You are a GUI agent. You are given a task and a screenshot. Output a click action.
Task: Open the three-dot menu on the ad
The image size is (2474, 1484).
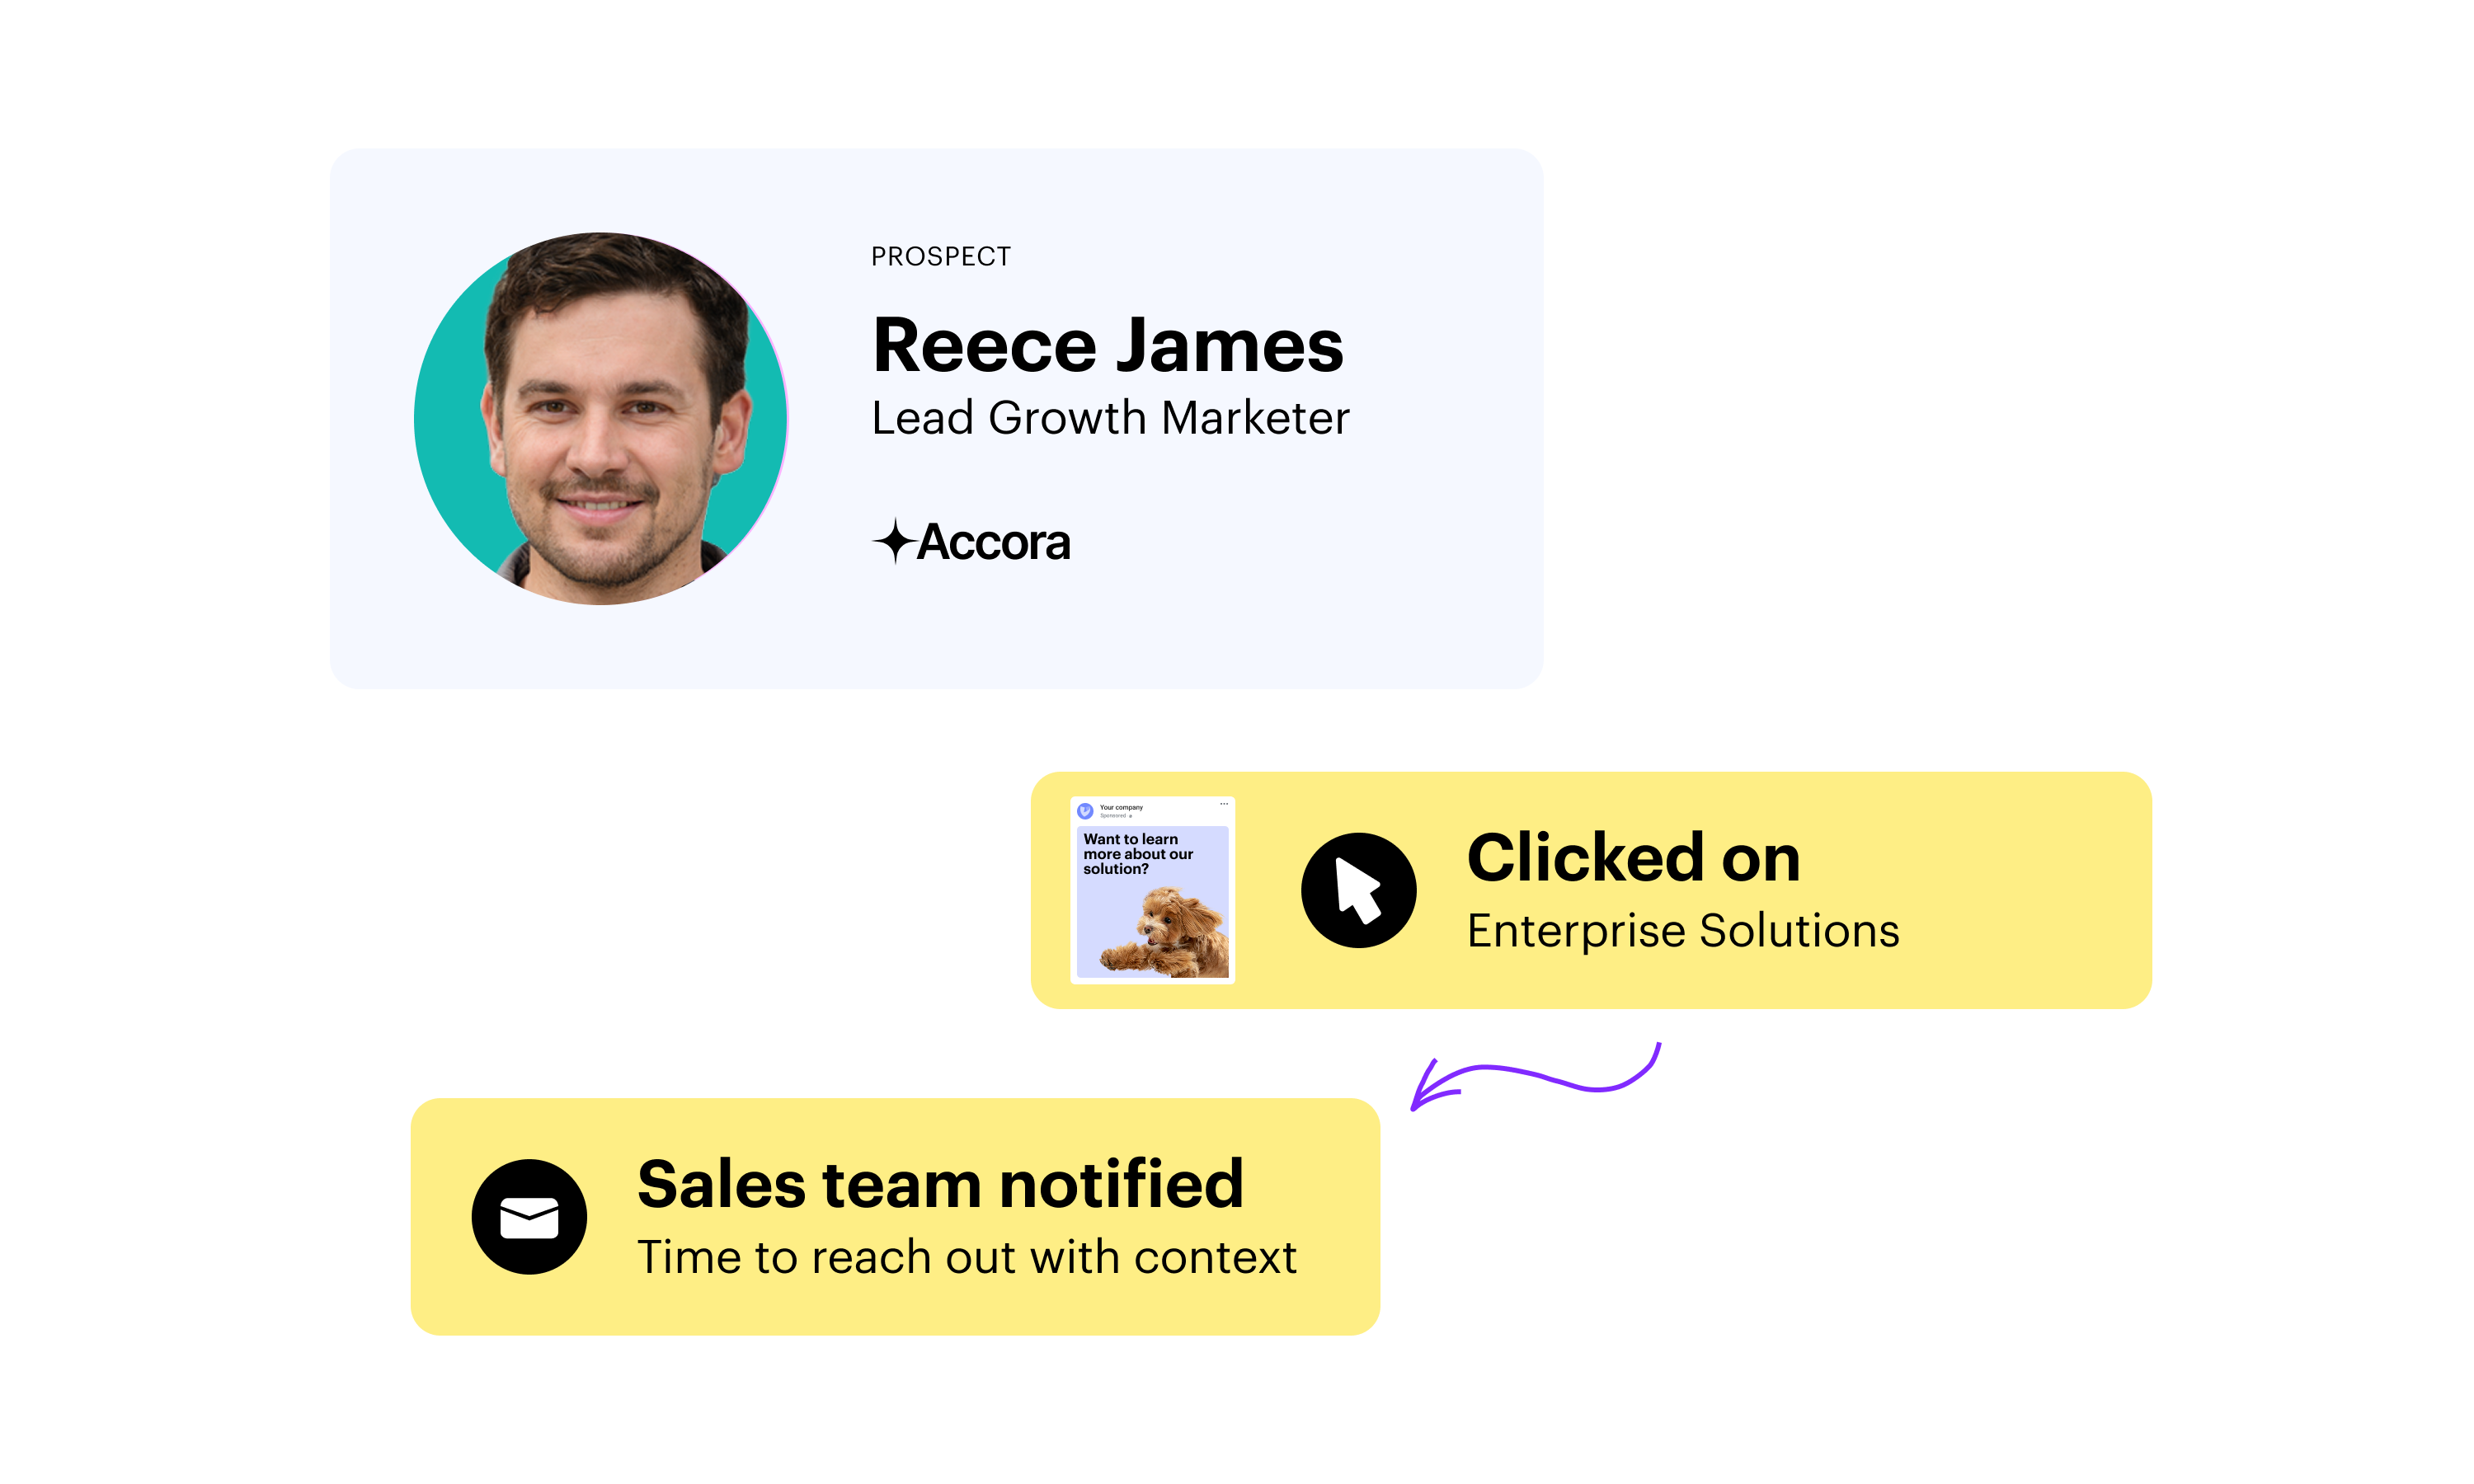click(1223, 804)
